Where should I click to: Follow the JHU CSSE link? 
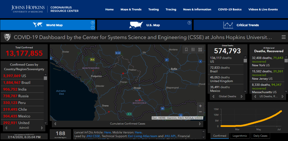(92, 136)
